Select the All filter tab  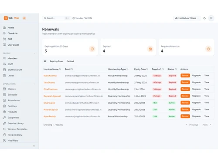[x=45, y=61]
